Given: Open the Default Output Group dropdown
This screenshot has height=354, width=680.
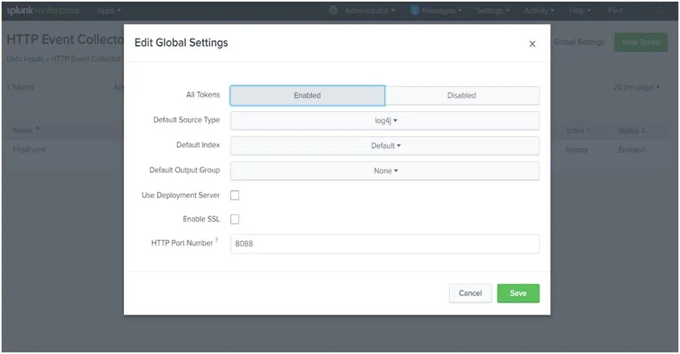Looking at the screenshot, I should [x=385, y=171].
